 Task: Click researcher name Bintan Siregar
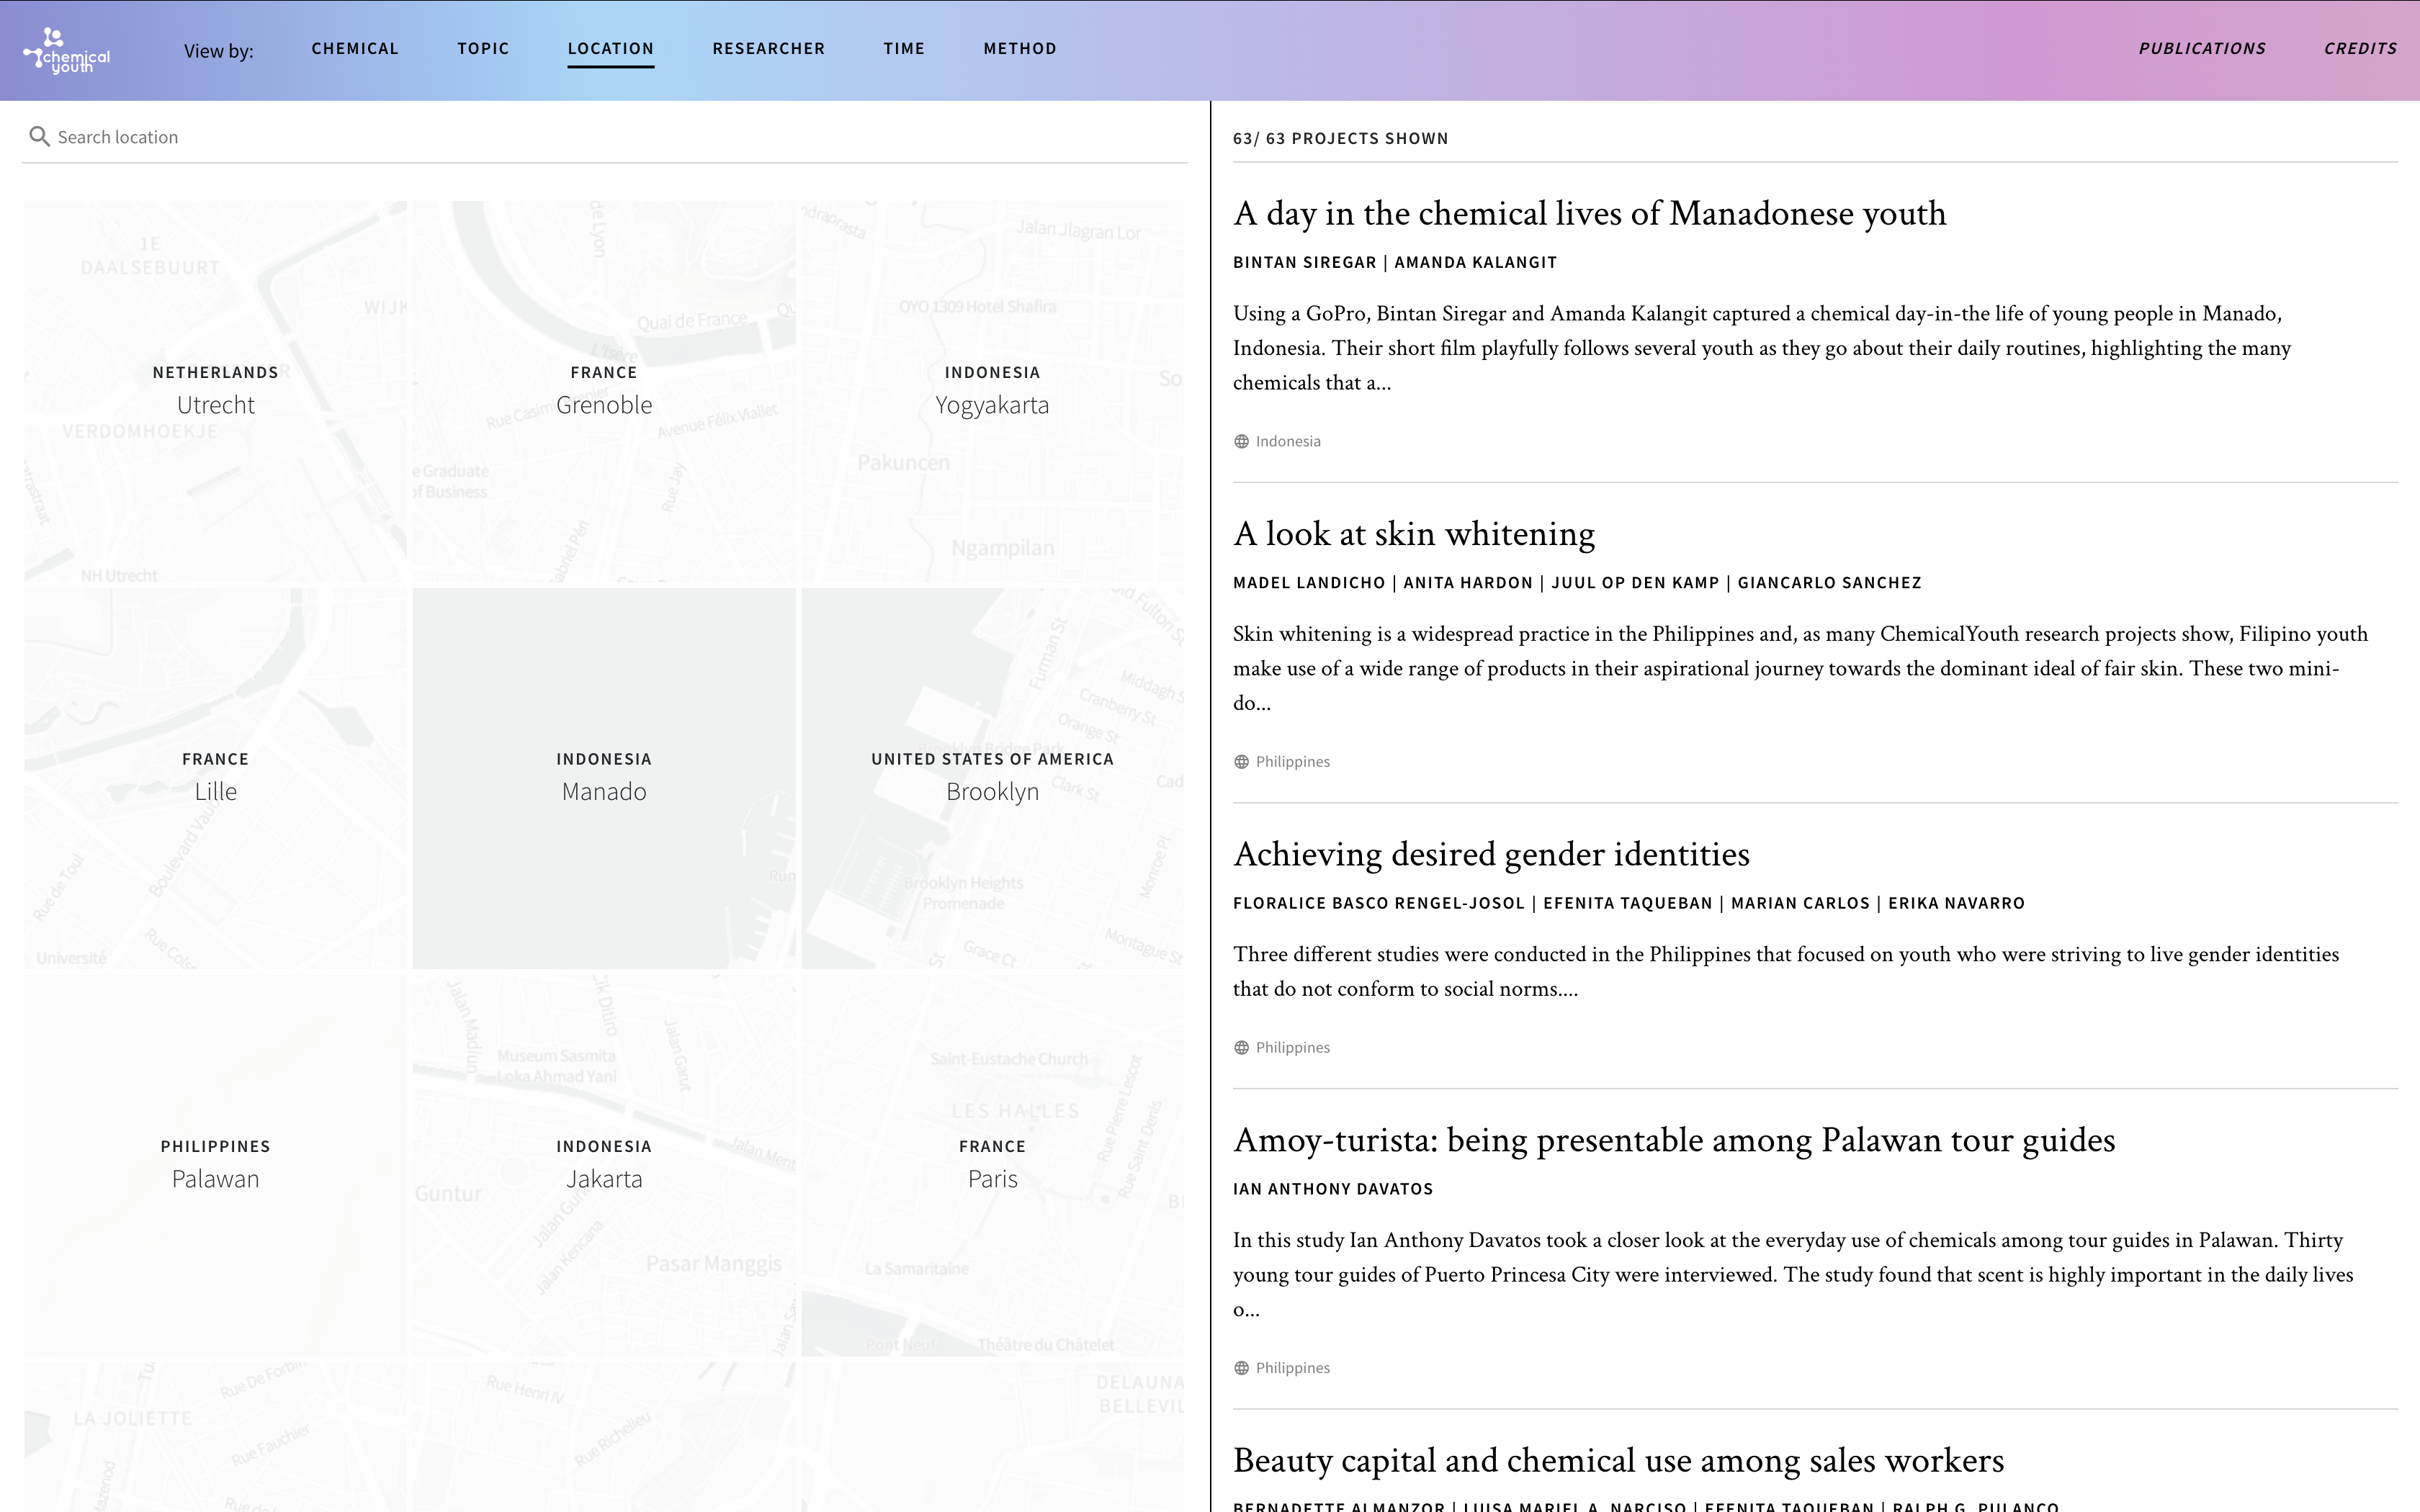[1304, 262]
